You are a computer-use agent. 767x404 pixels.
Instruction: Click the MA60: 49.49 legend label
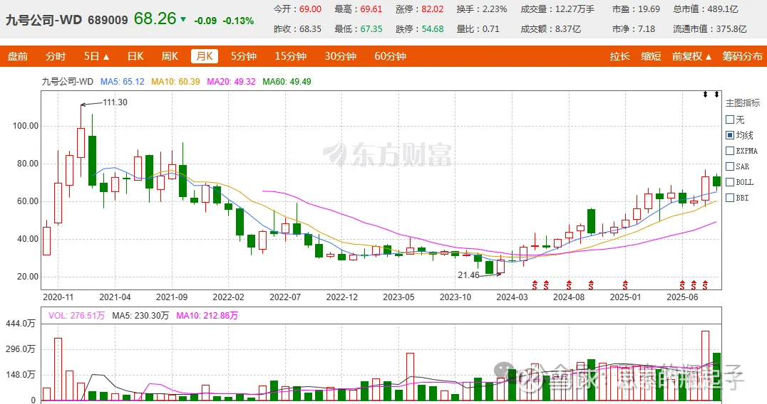tap(287, 82)
